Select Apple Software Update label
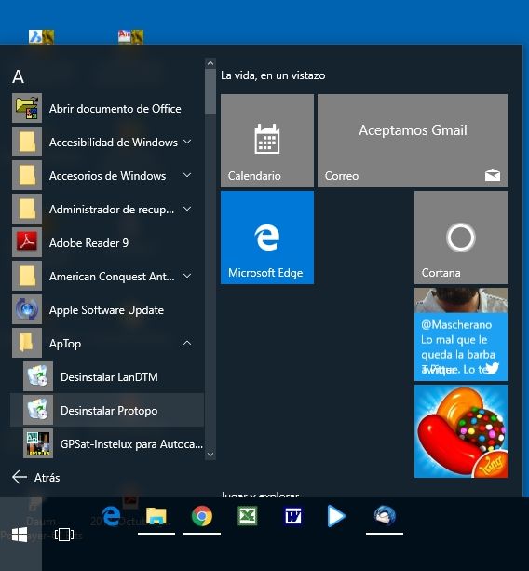The width and height of the screenshot is (529, 571). pos(106,310)
